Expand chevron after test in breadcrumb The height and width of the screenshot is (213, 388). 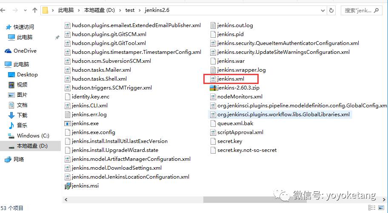tap(140, 10)
